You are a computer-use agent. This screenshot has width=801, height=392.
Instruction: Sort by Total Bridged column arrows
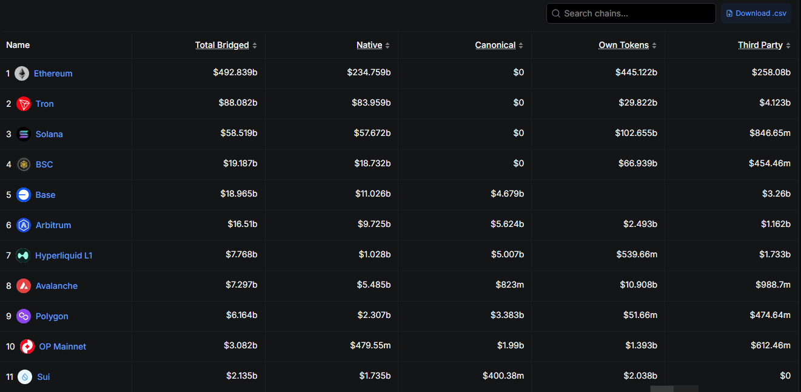(255, 46)
